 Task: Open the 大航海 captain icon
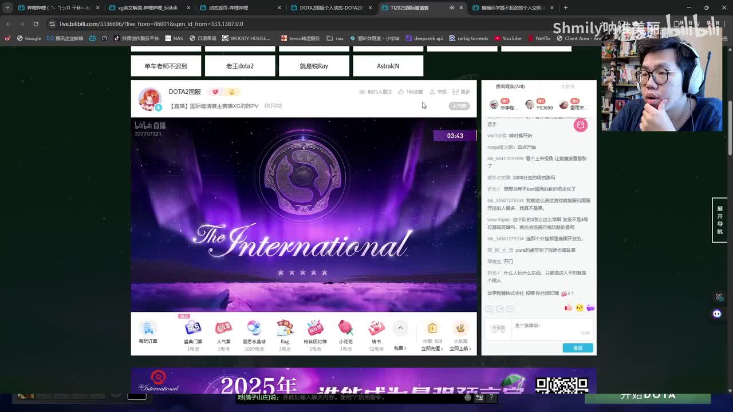(x=460, y=328)
